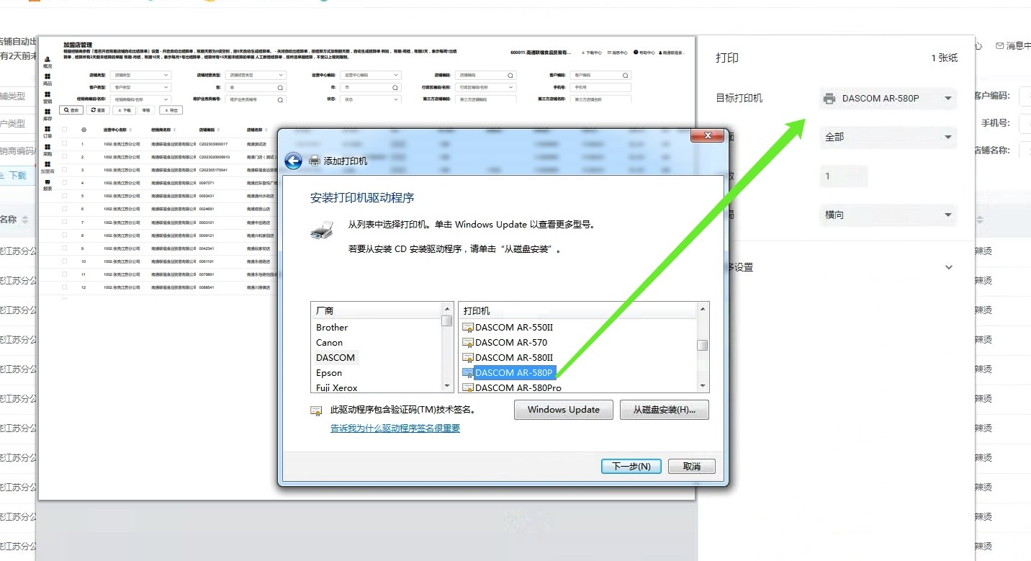Open the 目标打印机 DASCOM AR-580P dropdown
This screenshot has height=561, width=1031.
coord(888,99)
